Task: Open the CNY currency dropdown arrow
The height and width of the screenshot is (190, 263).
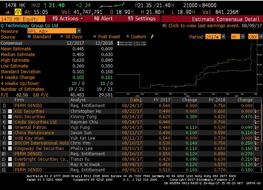Action: [261, 37]
